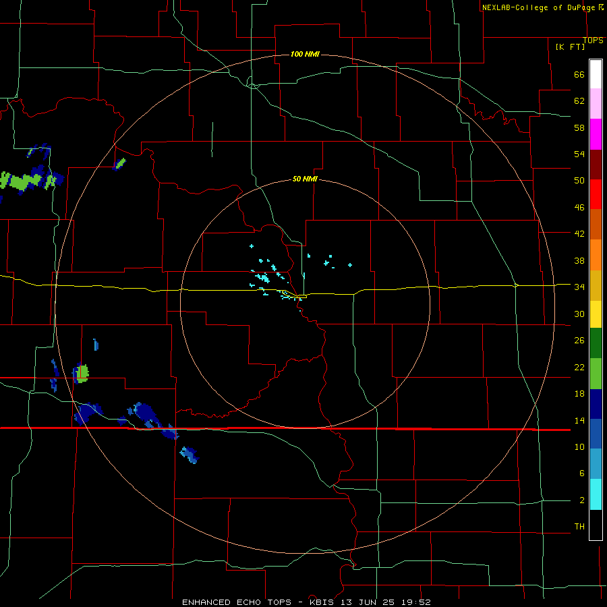Click the legend value "14"

pyautogui.click(x=579, y=420)
